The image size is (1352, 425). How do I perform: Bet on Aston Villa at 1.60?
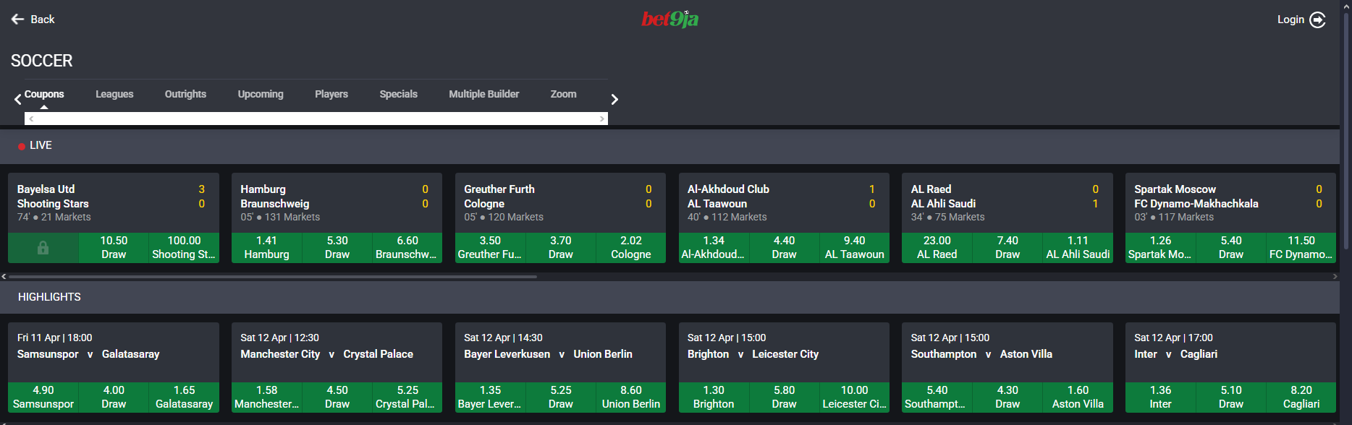[x=1078, y=398]
